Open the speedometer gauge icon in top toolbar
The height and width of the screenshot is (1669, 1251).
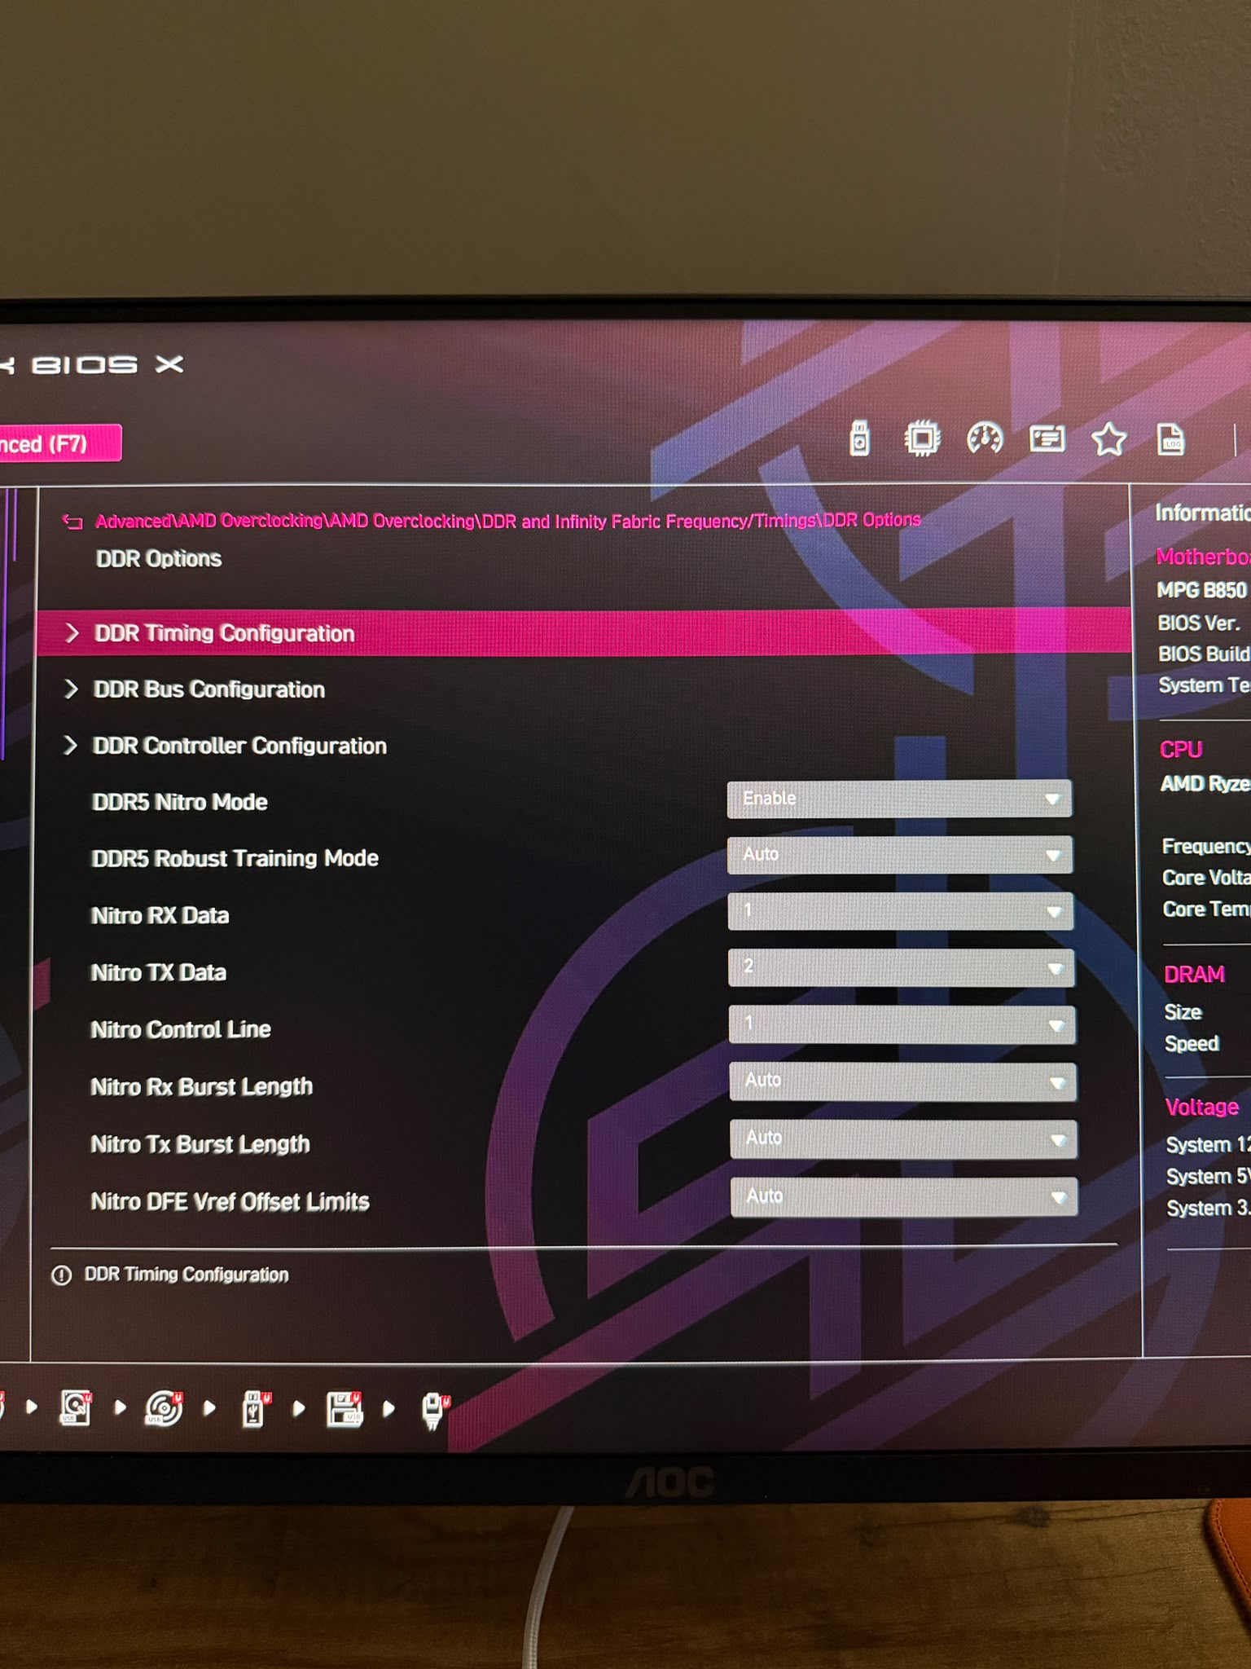[x=985, y=438]
